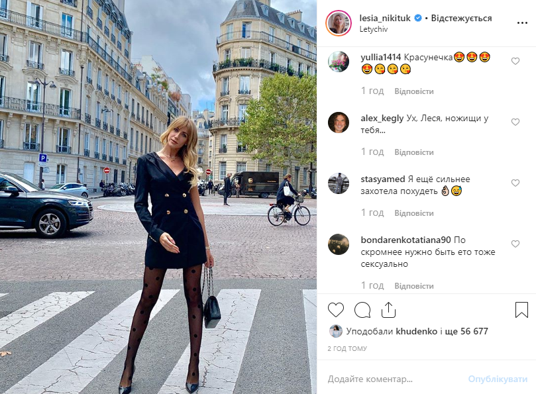Click the Відстежується following button
536x394 pixels.
tap(461, 18)
